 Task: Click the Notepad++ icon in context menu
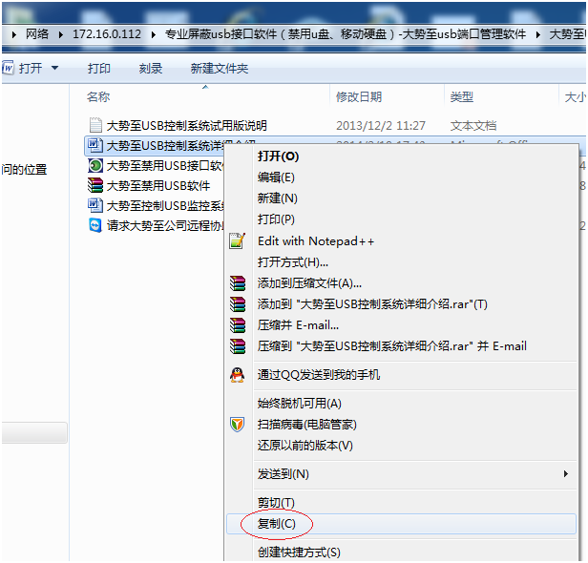[x=238, y=241]
